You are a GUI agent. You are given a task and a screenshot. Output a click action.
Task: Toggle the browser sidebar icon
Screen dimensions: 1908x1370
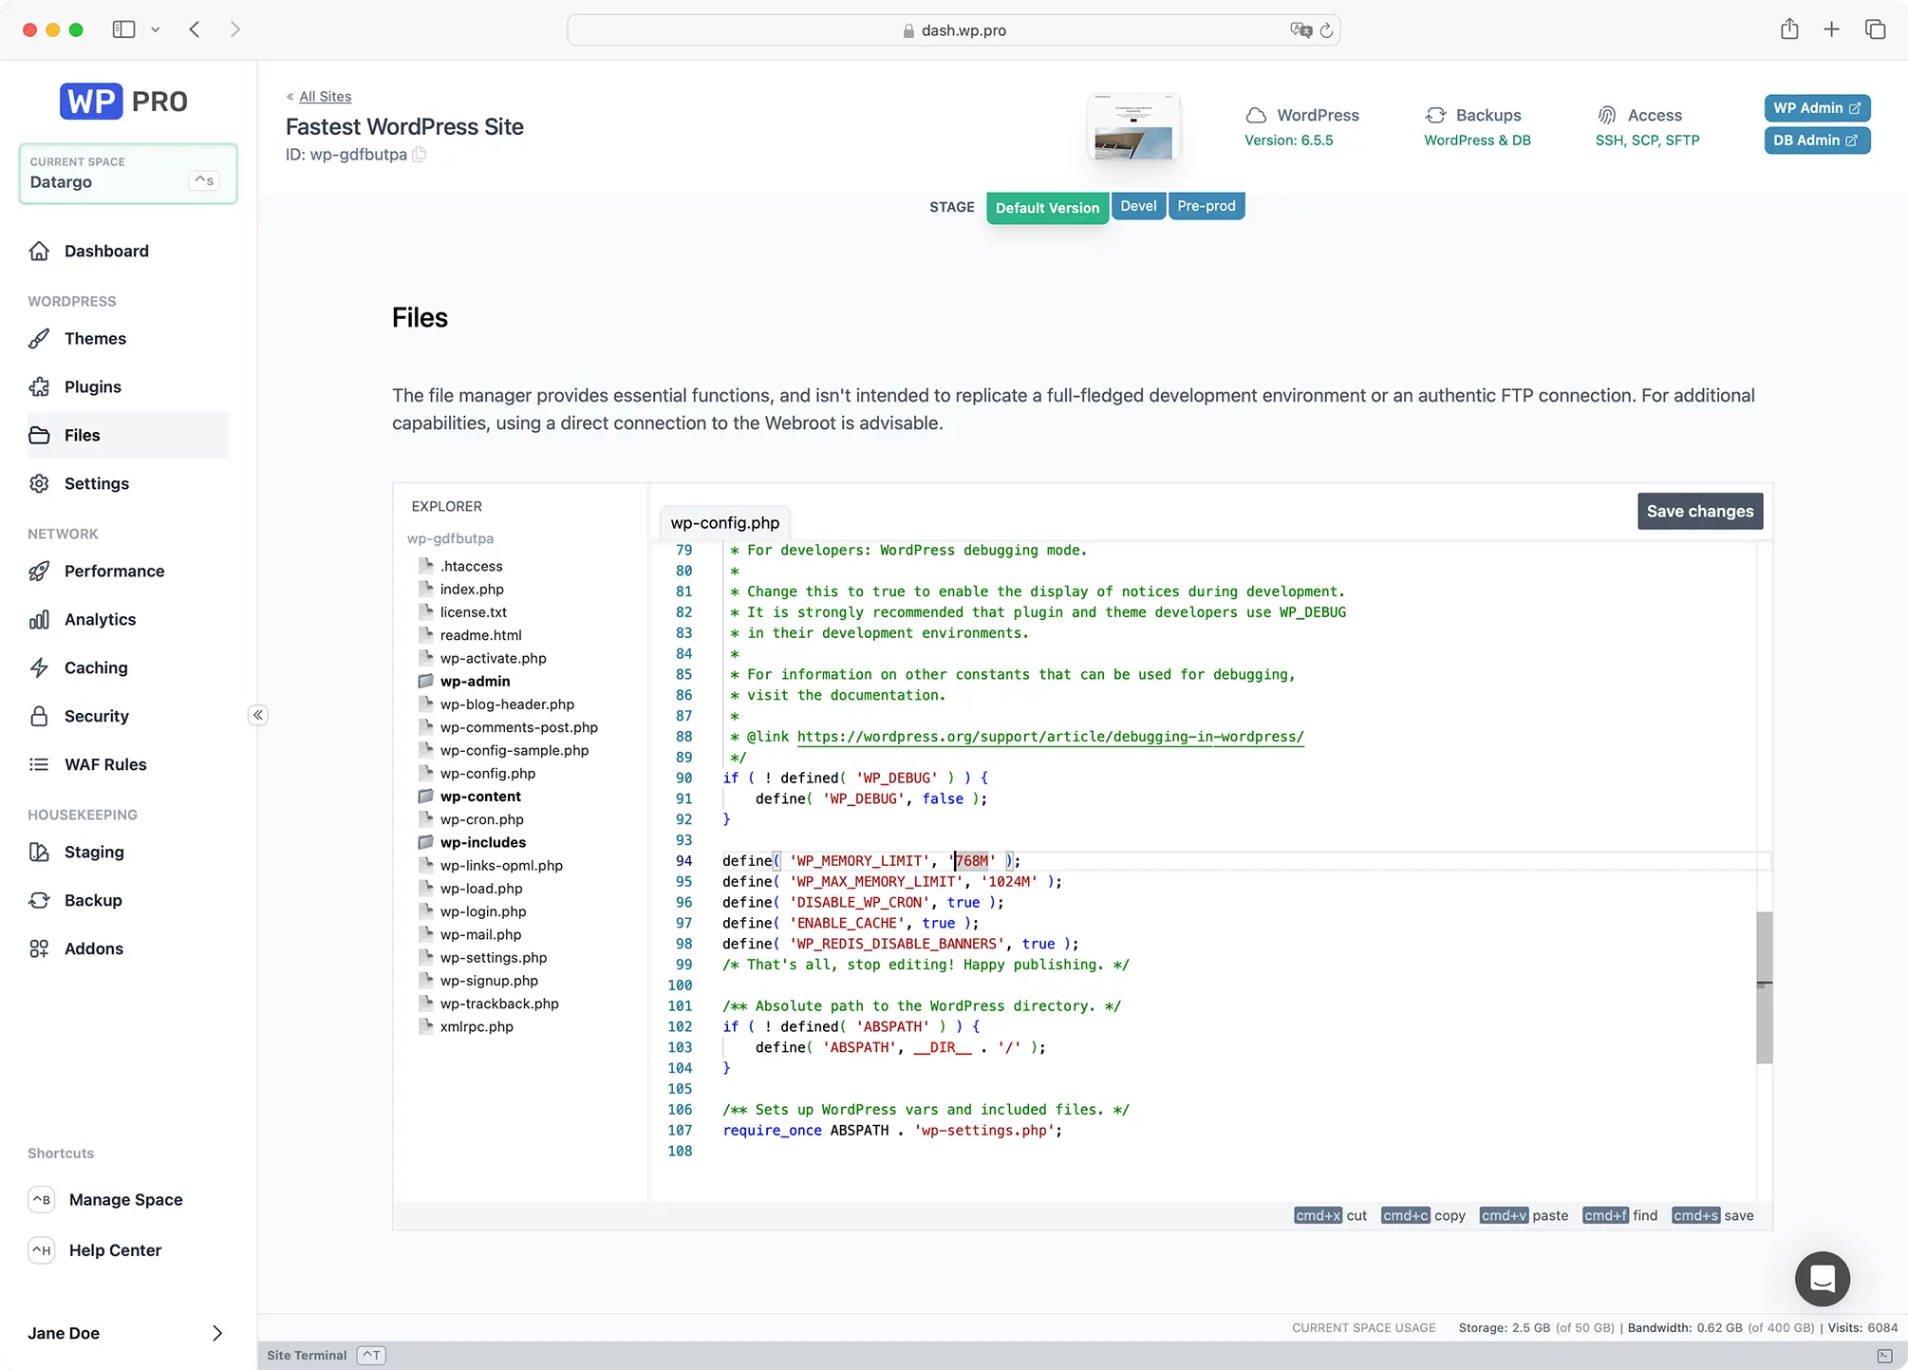123,29
